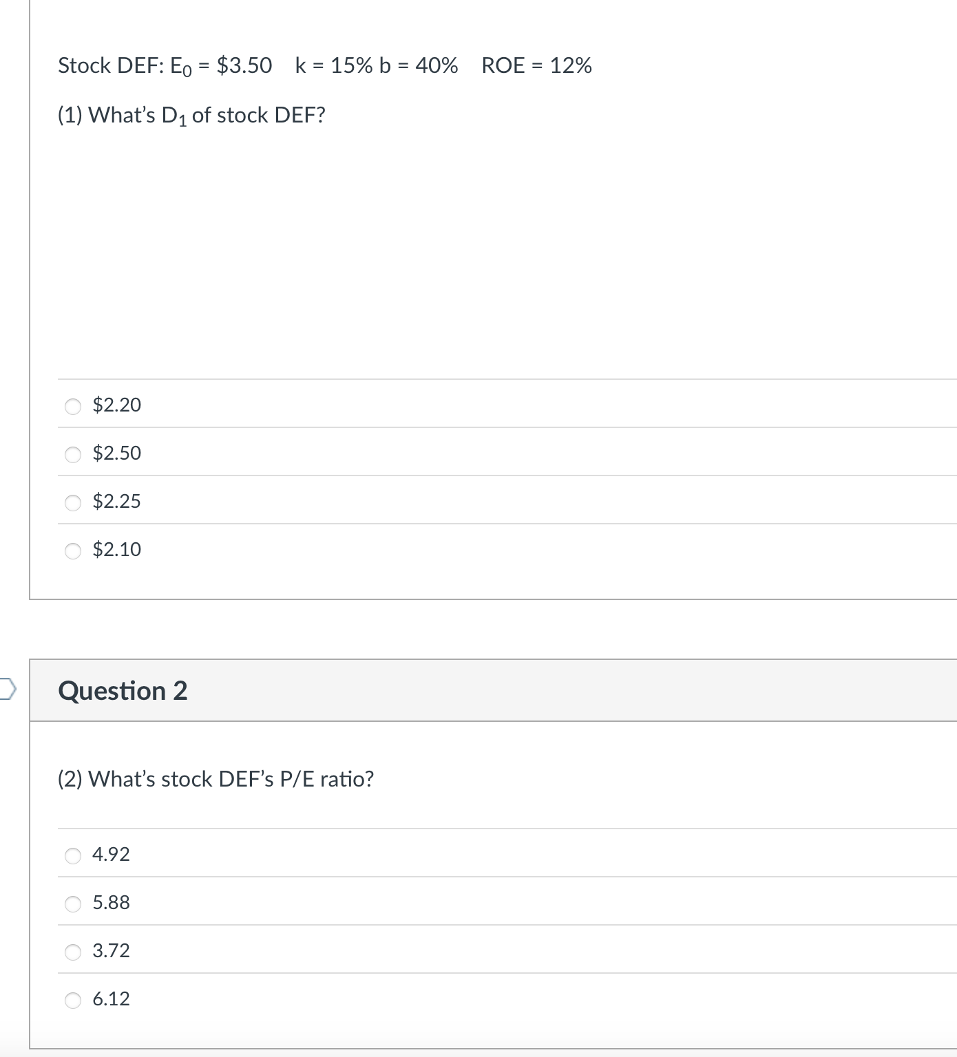This screenshot has width=957, height=1057.
Task: Click the question text asking about D1
Action: pos(191,115)
